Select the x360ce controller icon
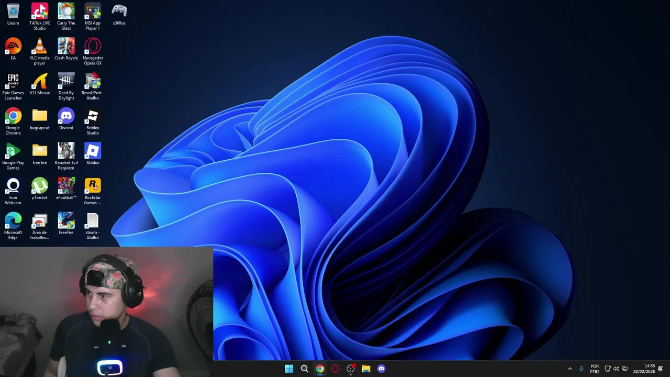The height and width of the screenshot is (377, 670). pyautogui.click(x=119, y=15)
